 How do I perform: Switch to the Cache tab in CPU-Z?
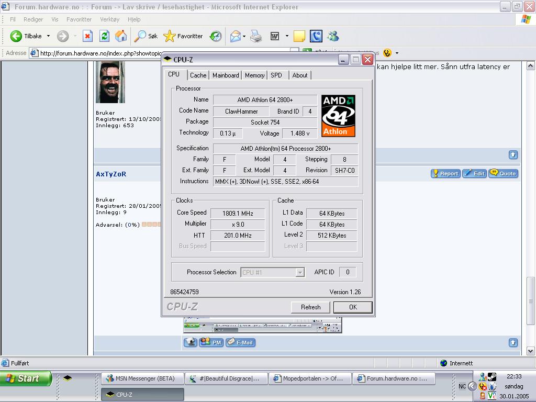(198, 75)
